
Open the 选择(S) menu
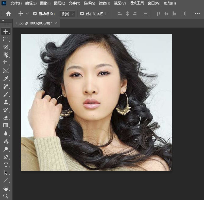[x=89, y=3]
